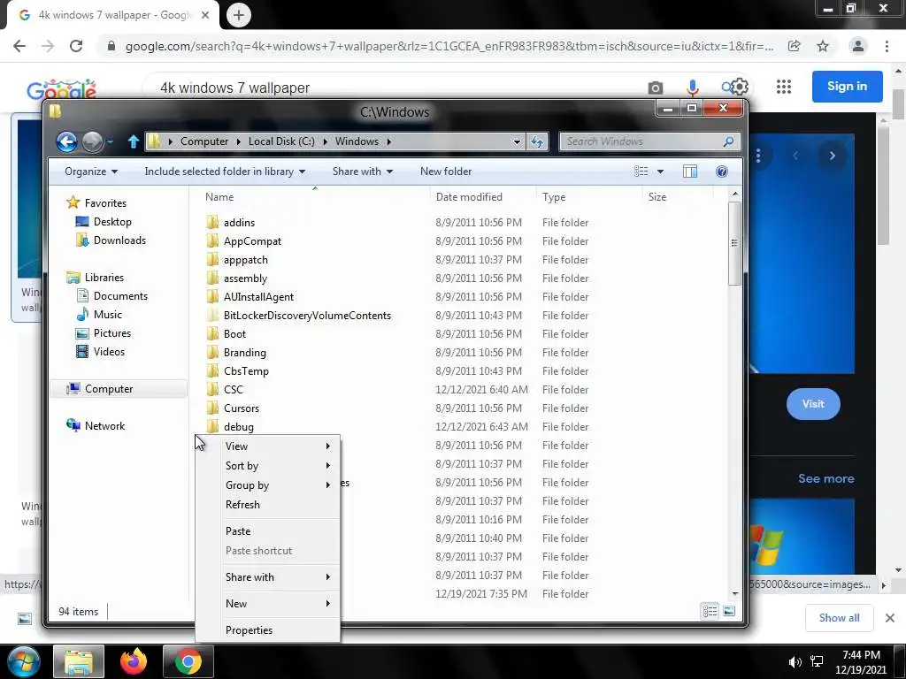Share this page icon in Chrome
The width and height of the screenshot is (906, 679).
[x=794, y=46]
